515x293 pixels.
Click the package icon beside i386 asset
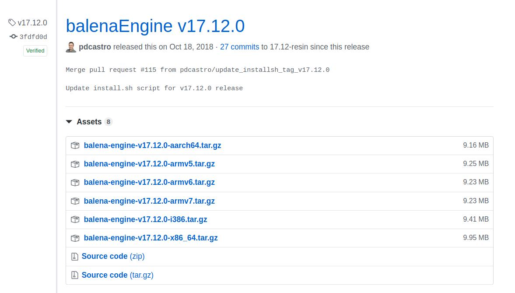pos(75,219)
